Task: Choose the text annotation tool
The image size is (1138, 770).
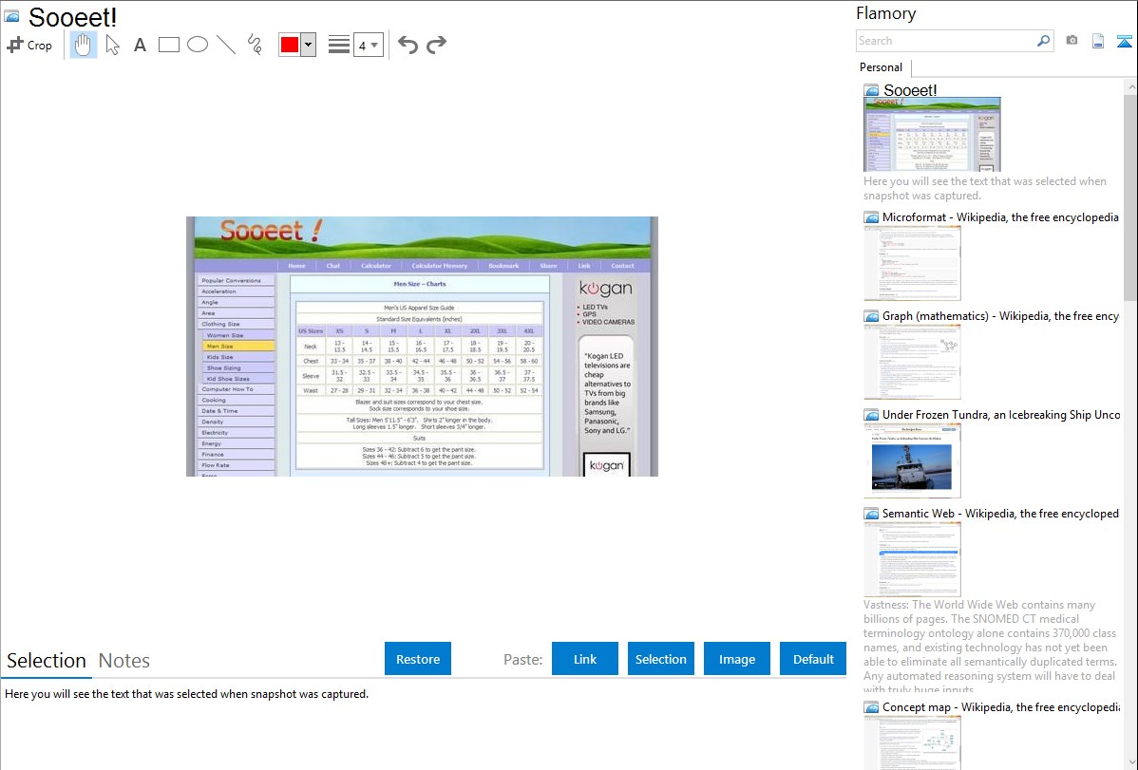Action: pyautogui.click(x=140, y=45)
